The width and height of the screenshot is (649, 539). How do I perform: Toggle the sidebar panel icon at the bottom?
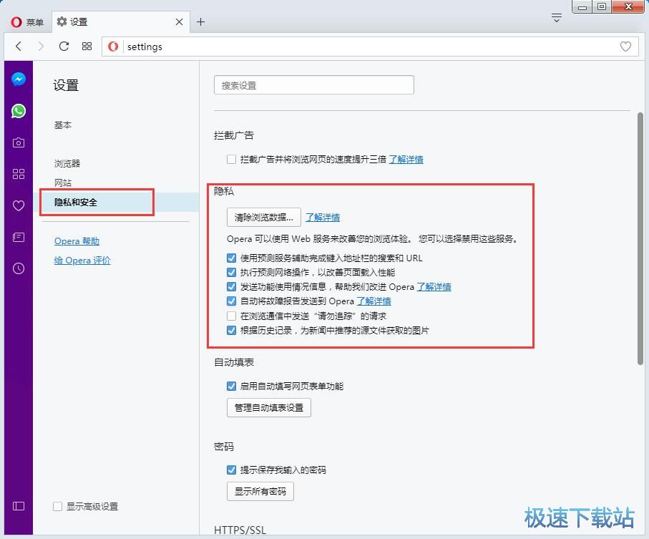pyautogui.click(x=19, y=506)
